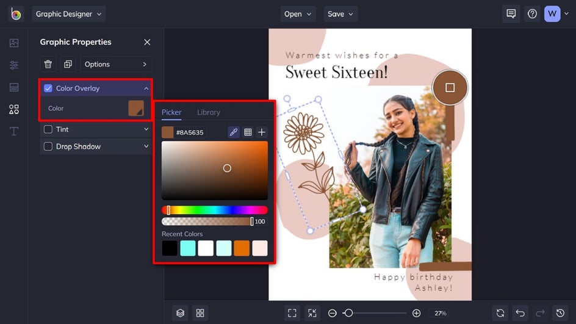This screenshot has height=324, width=576.
Task: Click the round brown square-icon button
Action: (x=450, y=88)
